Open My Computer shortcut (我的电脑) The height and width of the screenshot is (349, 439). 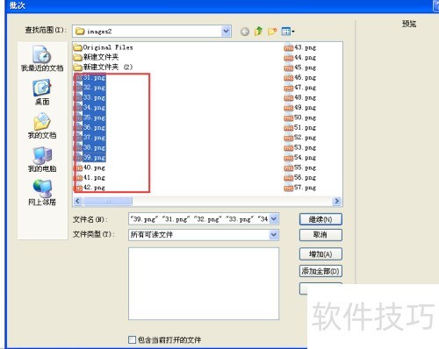[42, 160]
